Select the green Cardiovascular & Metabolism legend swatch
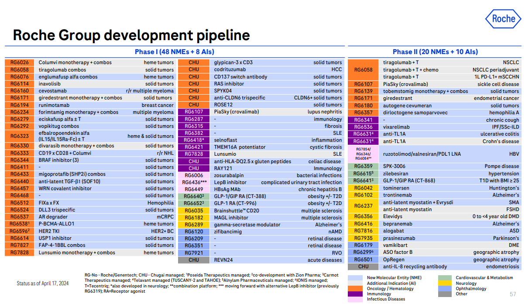The image size is (525, 304). [x=444, y=277]
